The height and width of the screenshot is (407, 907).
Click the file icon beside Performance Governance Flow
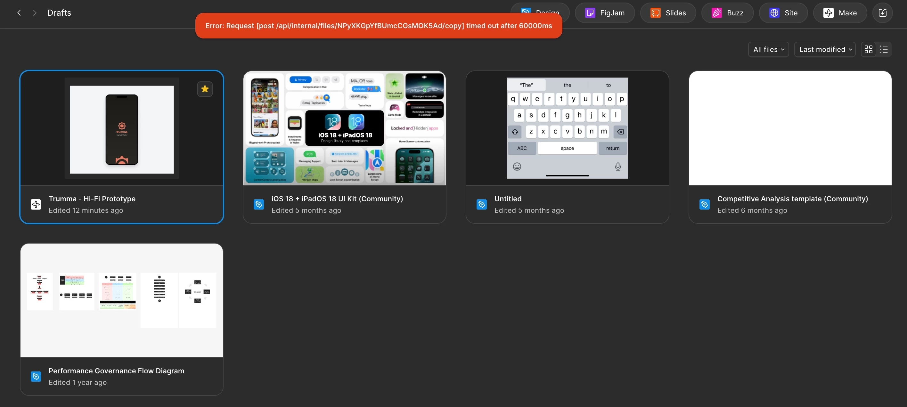[36, 376]
